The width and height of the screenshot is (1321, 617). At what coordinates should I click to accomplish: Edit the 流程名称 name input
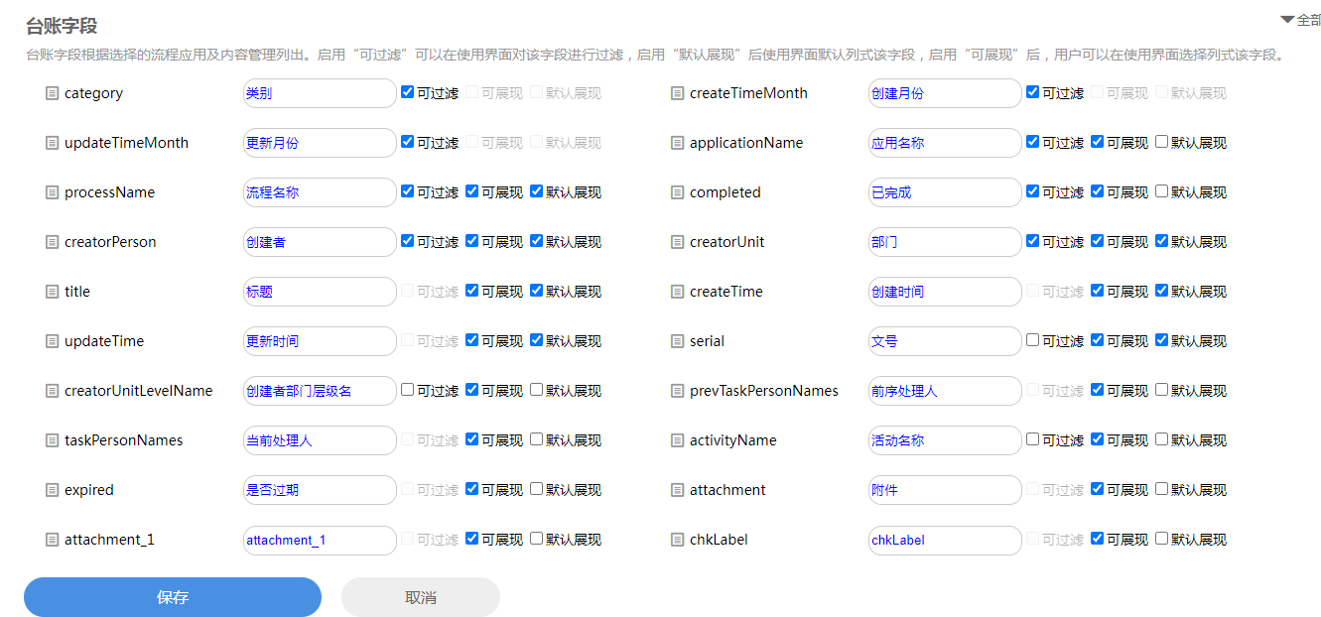point(320,192)
